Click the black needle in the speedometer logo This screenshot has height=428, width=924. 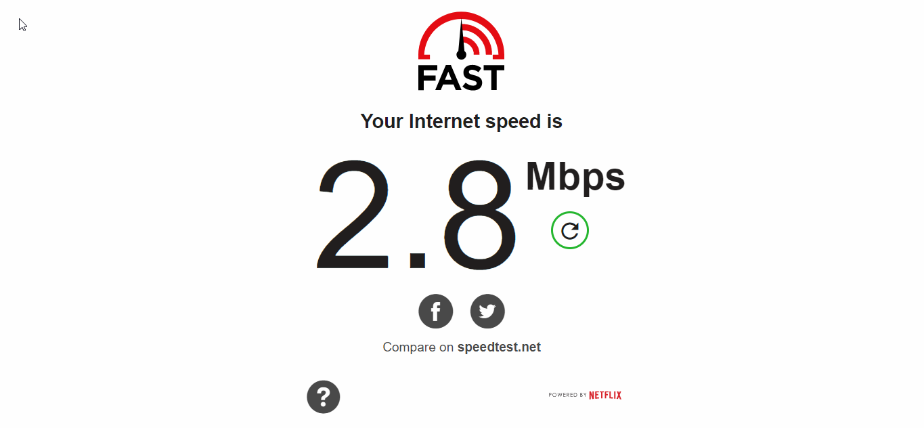(x=462, y=39)
